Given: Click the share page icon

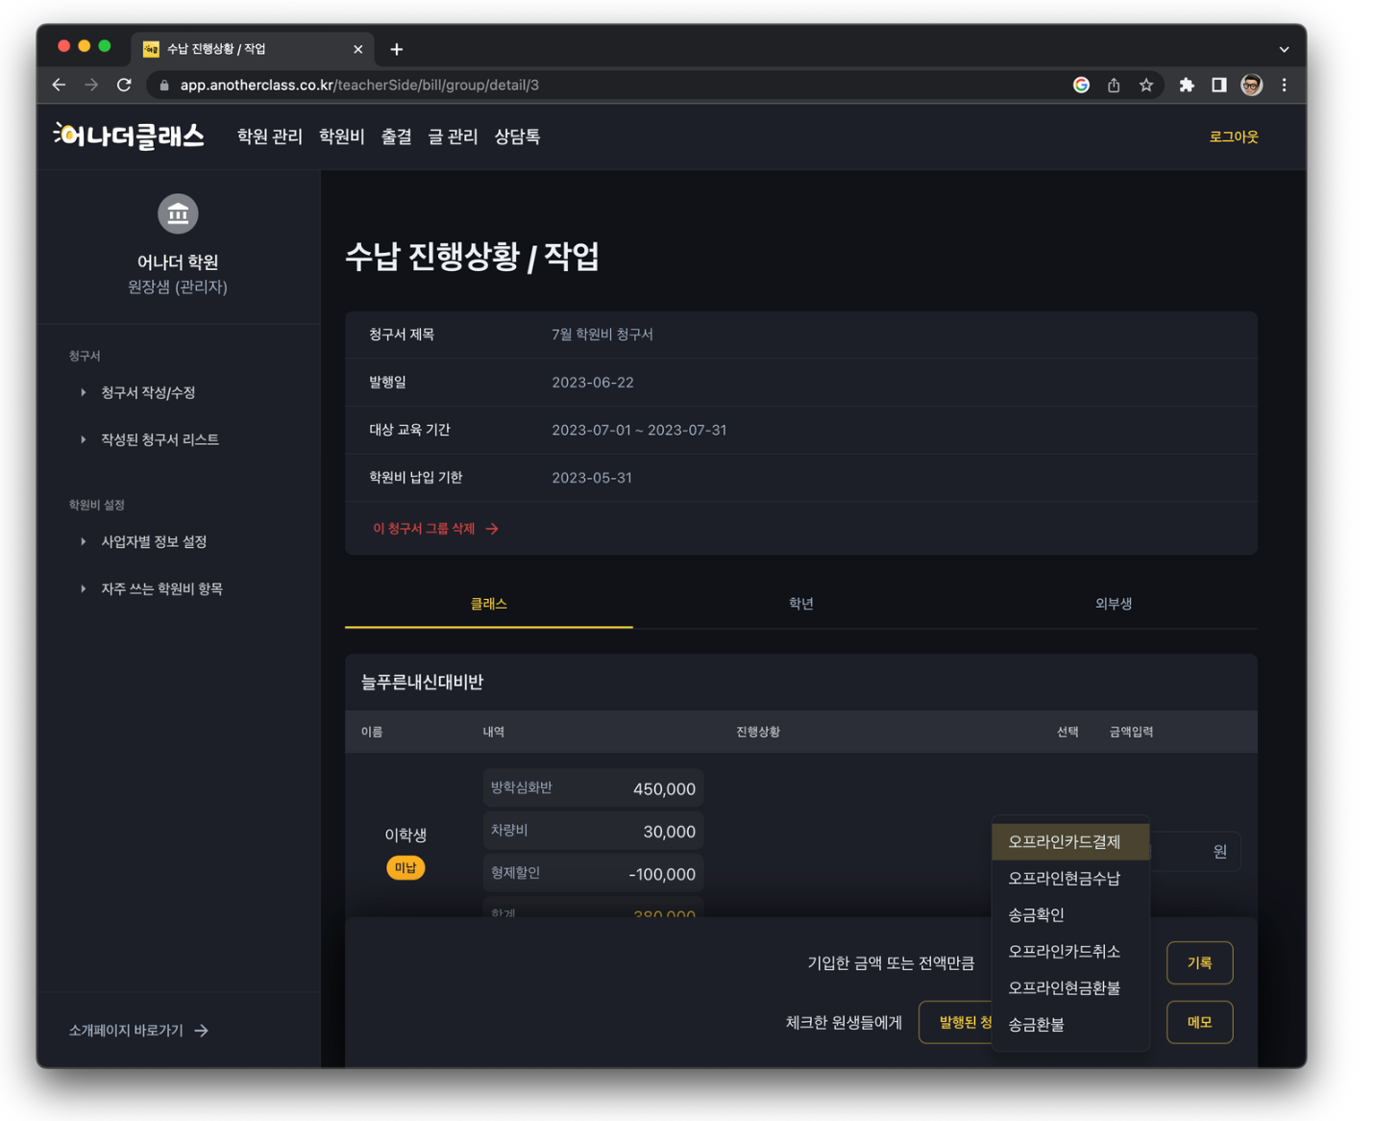Looking at the screenshot, I should point(1114,85).
